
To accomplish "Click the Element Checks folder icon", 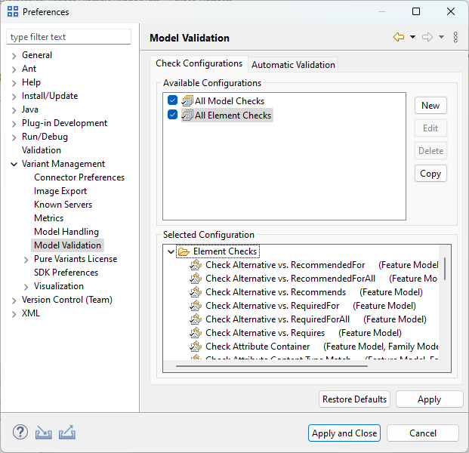I will (x=184, y=251).
